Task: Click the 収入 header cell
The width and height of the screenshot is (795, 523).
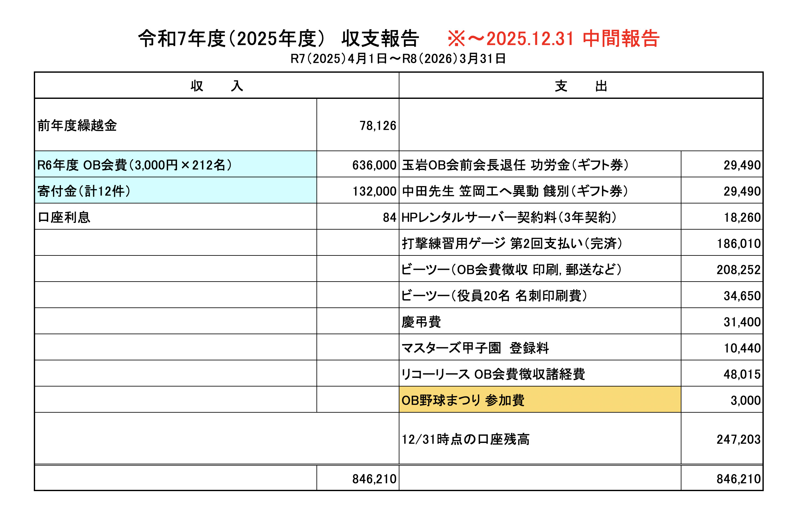Action: pyautogui.click(x=216, y=86)
